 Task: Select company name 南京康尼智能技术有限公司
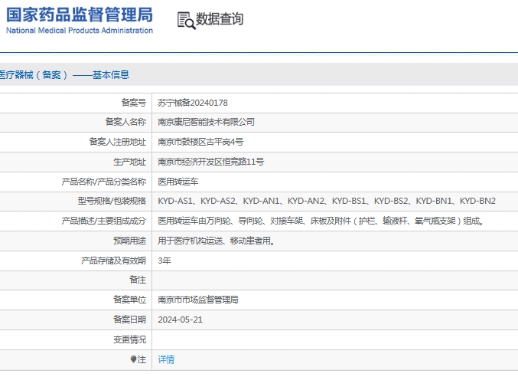(206, 122)
